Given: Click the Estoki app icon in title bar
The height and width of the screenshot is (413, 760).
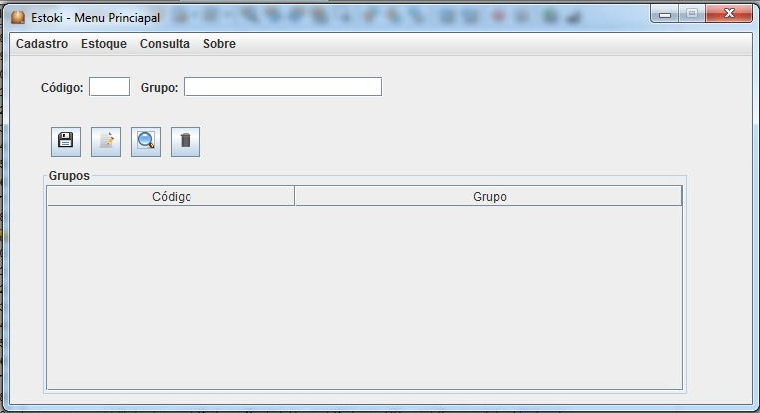Looking at the screenshot, I should (18, 17).
